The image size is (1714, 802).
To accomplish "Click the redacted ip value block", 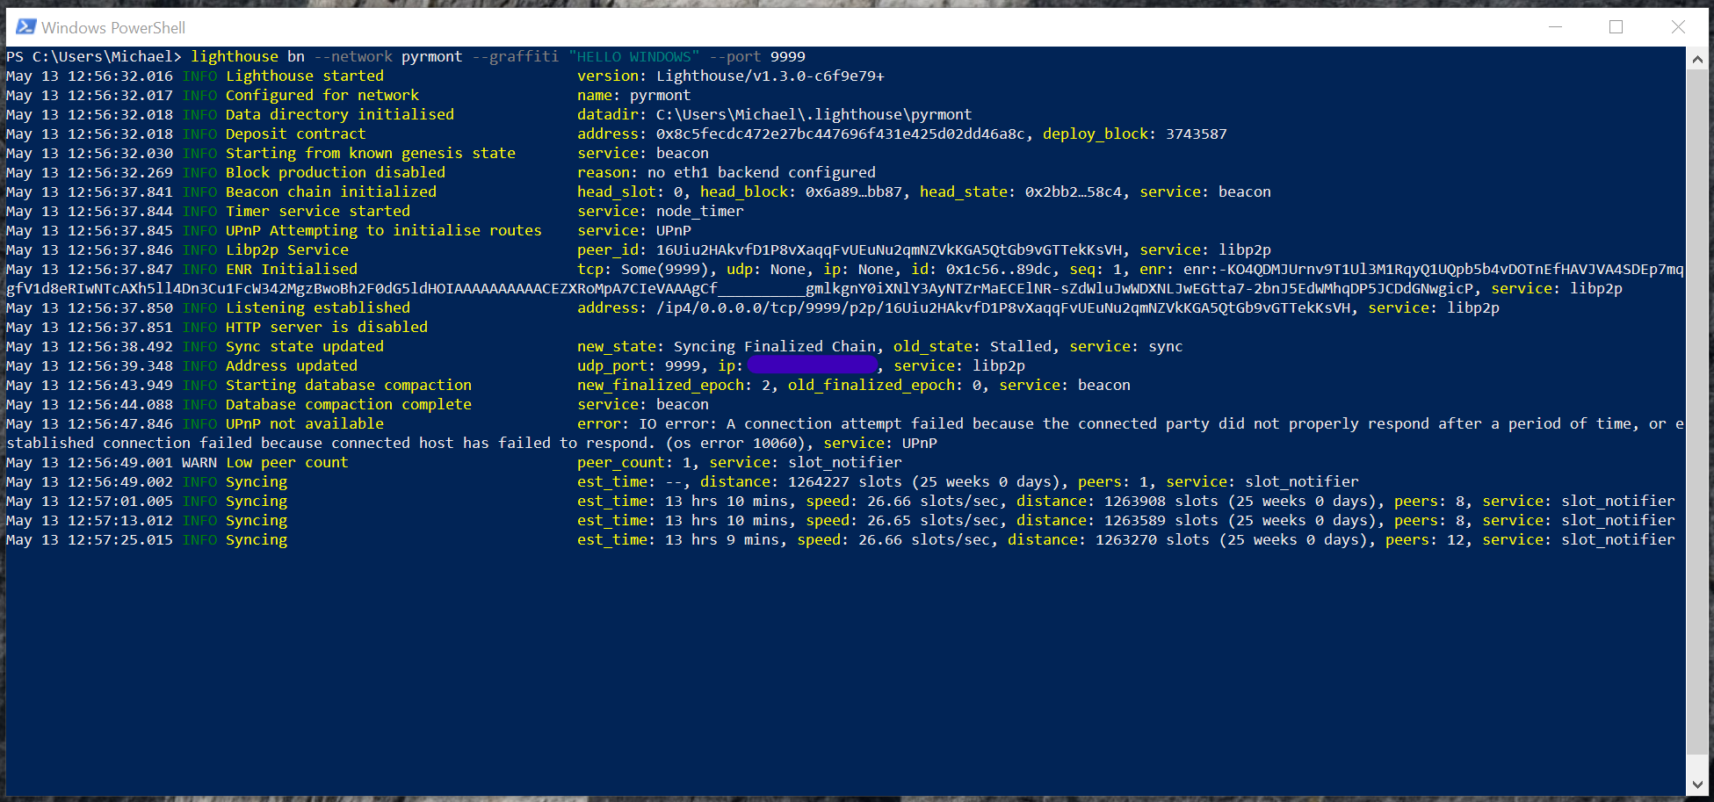I will 813,365.
